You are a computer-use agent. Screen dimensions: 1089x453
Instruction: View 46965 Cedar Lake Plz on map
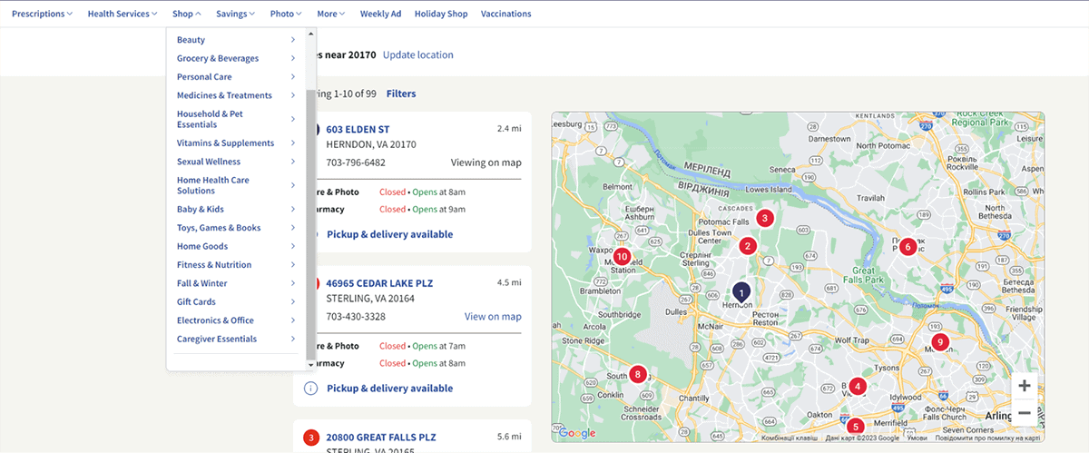[493, 317]
